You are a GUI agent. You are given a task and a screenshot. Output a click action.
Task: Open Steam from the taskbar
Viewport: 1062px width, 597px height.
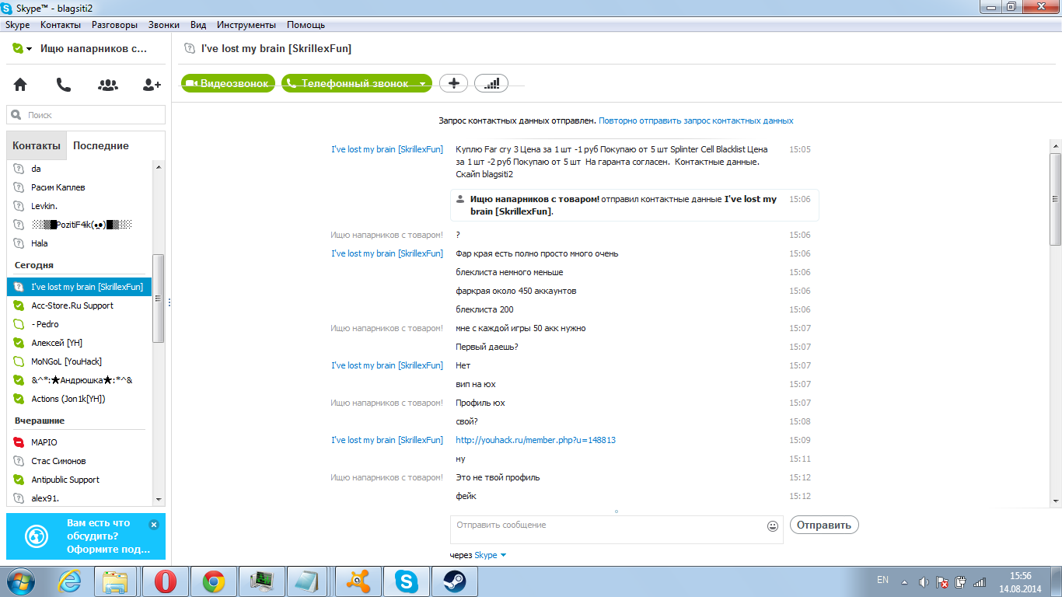tap(454, 581)
